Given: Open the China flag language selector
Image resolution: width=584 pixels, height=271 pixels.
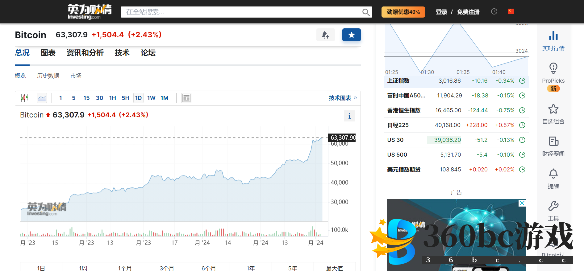Looking at the screenshot, I should pyautogui.click(x=511, y=11).
